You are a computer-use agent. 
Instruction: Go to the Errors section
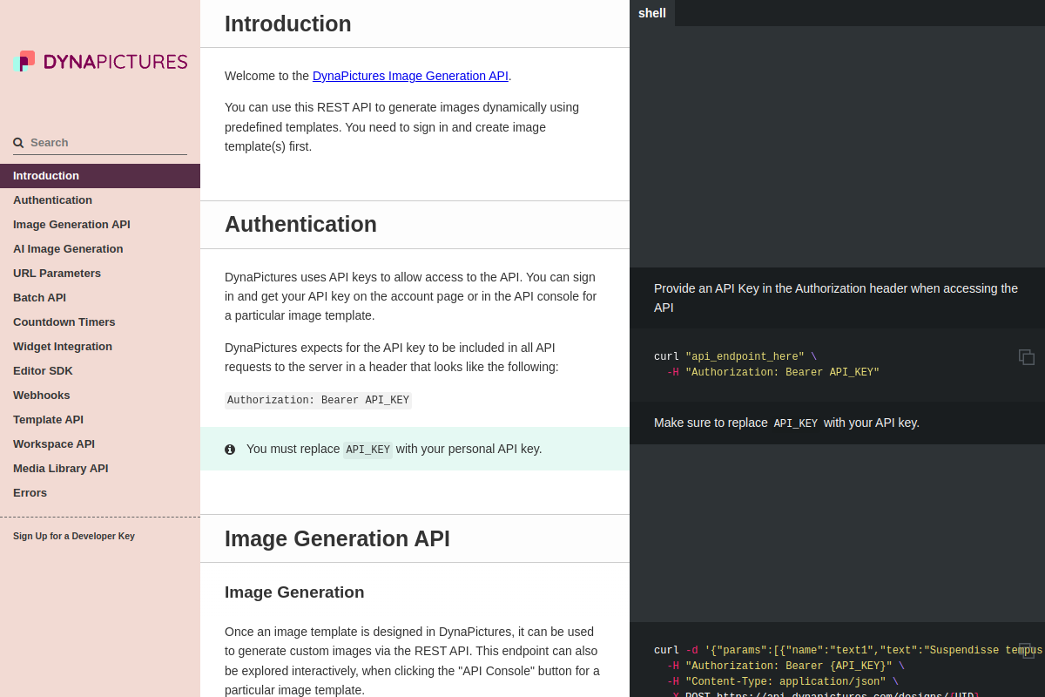(x=100, y=493)
